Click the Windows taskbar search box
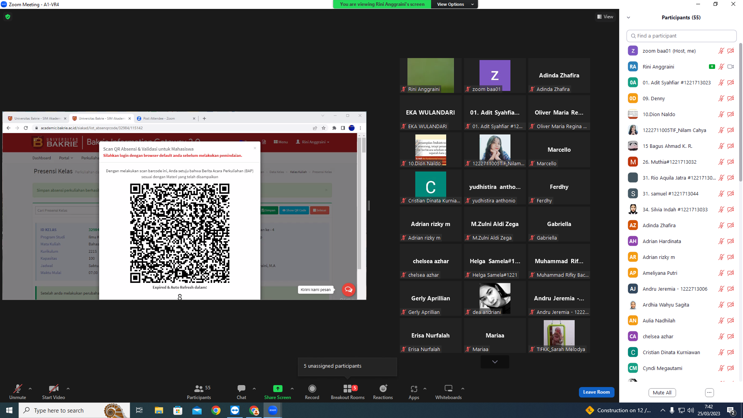743x418 pixels. tap(74, 410)
